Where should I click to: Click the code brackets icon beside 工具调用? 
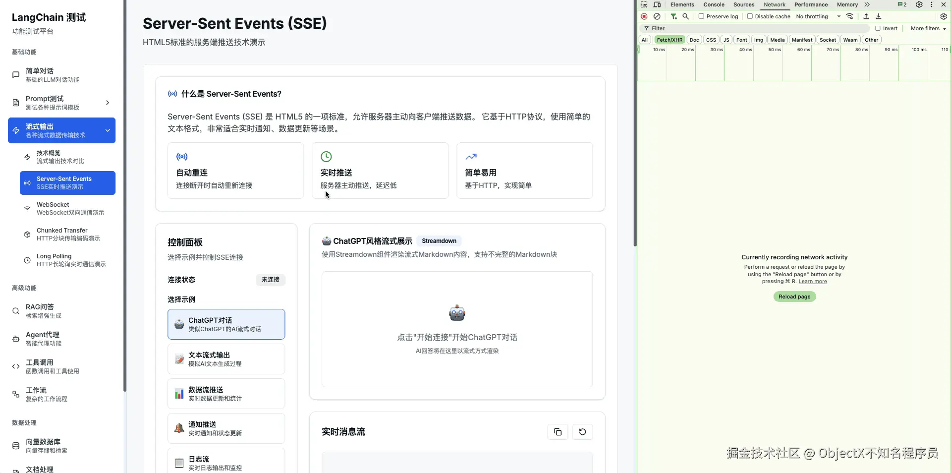(x=16, y=366)
